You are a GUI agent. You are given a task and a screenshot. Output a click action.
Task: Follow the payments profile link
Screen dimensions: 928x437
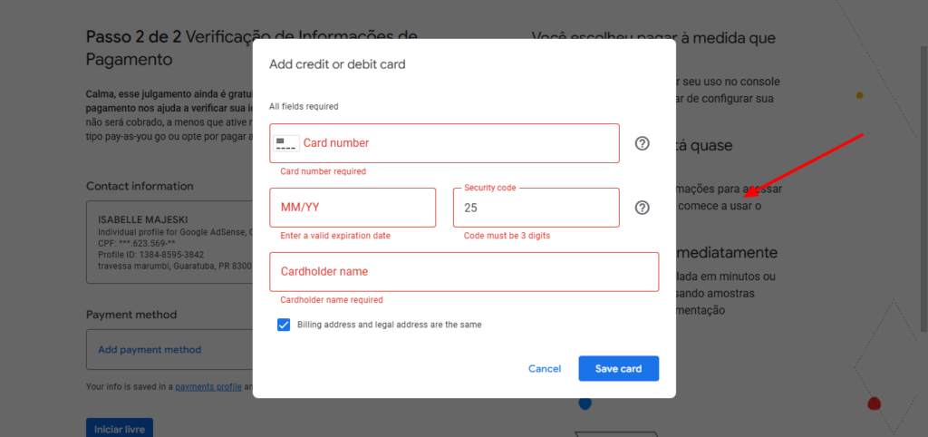[x=208, y=386]
